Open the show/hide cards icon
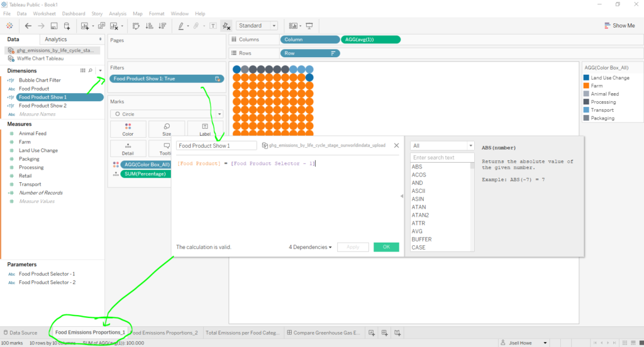644x347 pixels. click(x=293, y=26)
